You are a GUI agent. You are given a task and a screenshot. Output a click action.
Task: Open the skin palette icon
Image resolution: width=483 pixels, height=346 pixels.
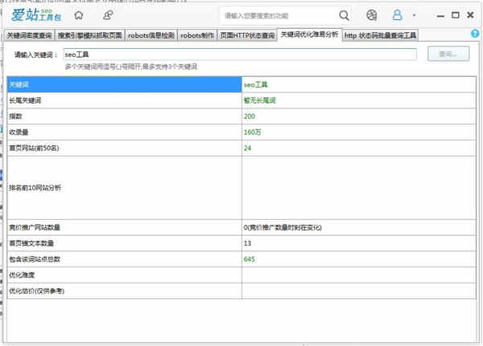coord(371,14)
